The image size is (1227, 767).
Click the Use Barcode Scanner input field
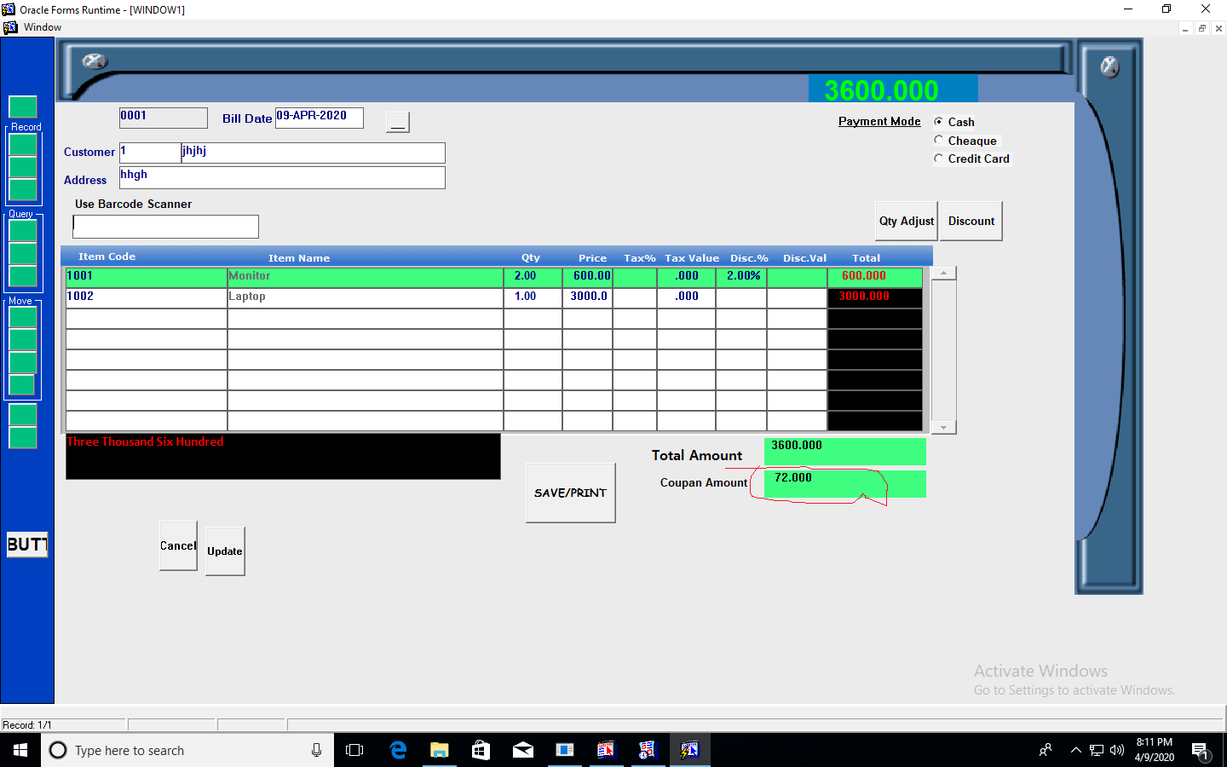coord(166,227)
